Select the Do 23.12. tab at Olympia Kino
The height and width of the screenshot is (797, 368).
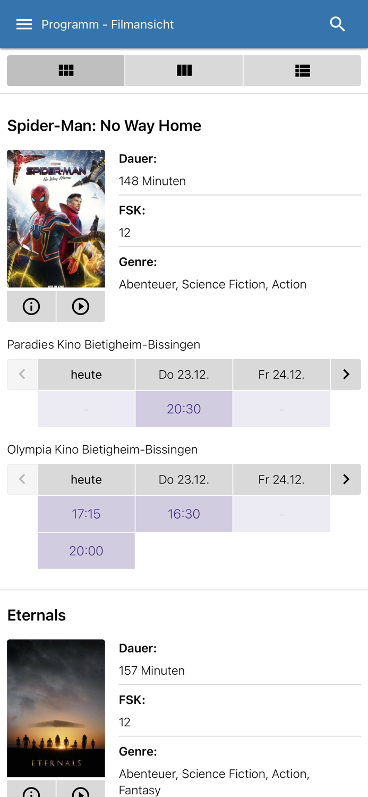[184, 479]
